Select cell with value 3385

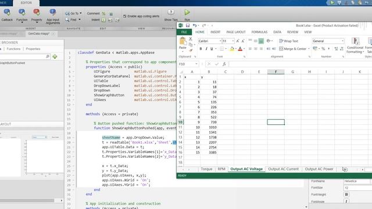click(x=209, y=152)
